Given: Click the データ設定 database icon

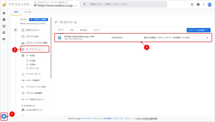Looking at the screenshot, I should (23, 56).
